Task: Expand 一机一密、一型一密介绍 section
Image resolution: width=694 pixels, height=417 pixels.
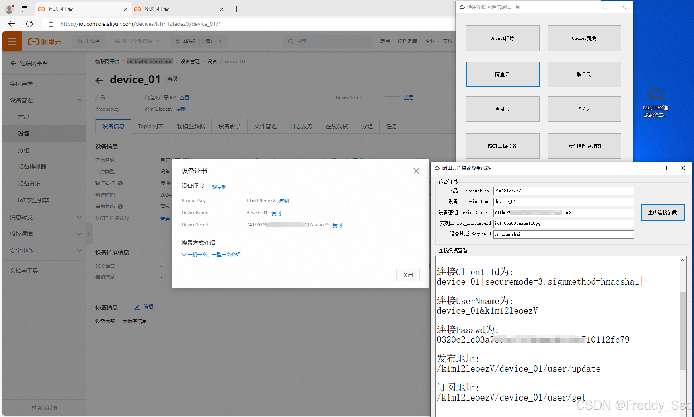Action: coord(211,254)
